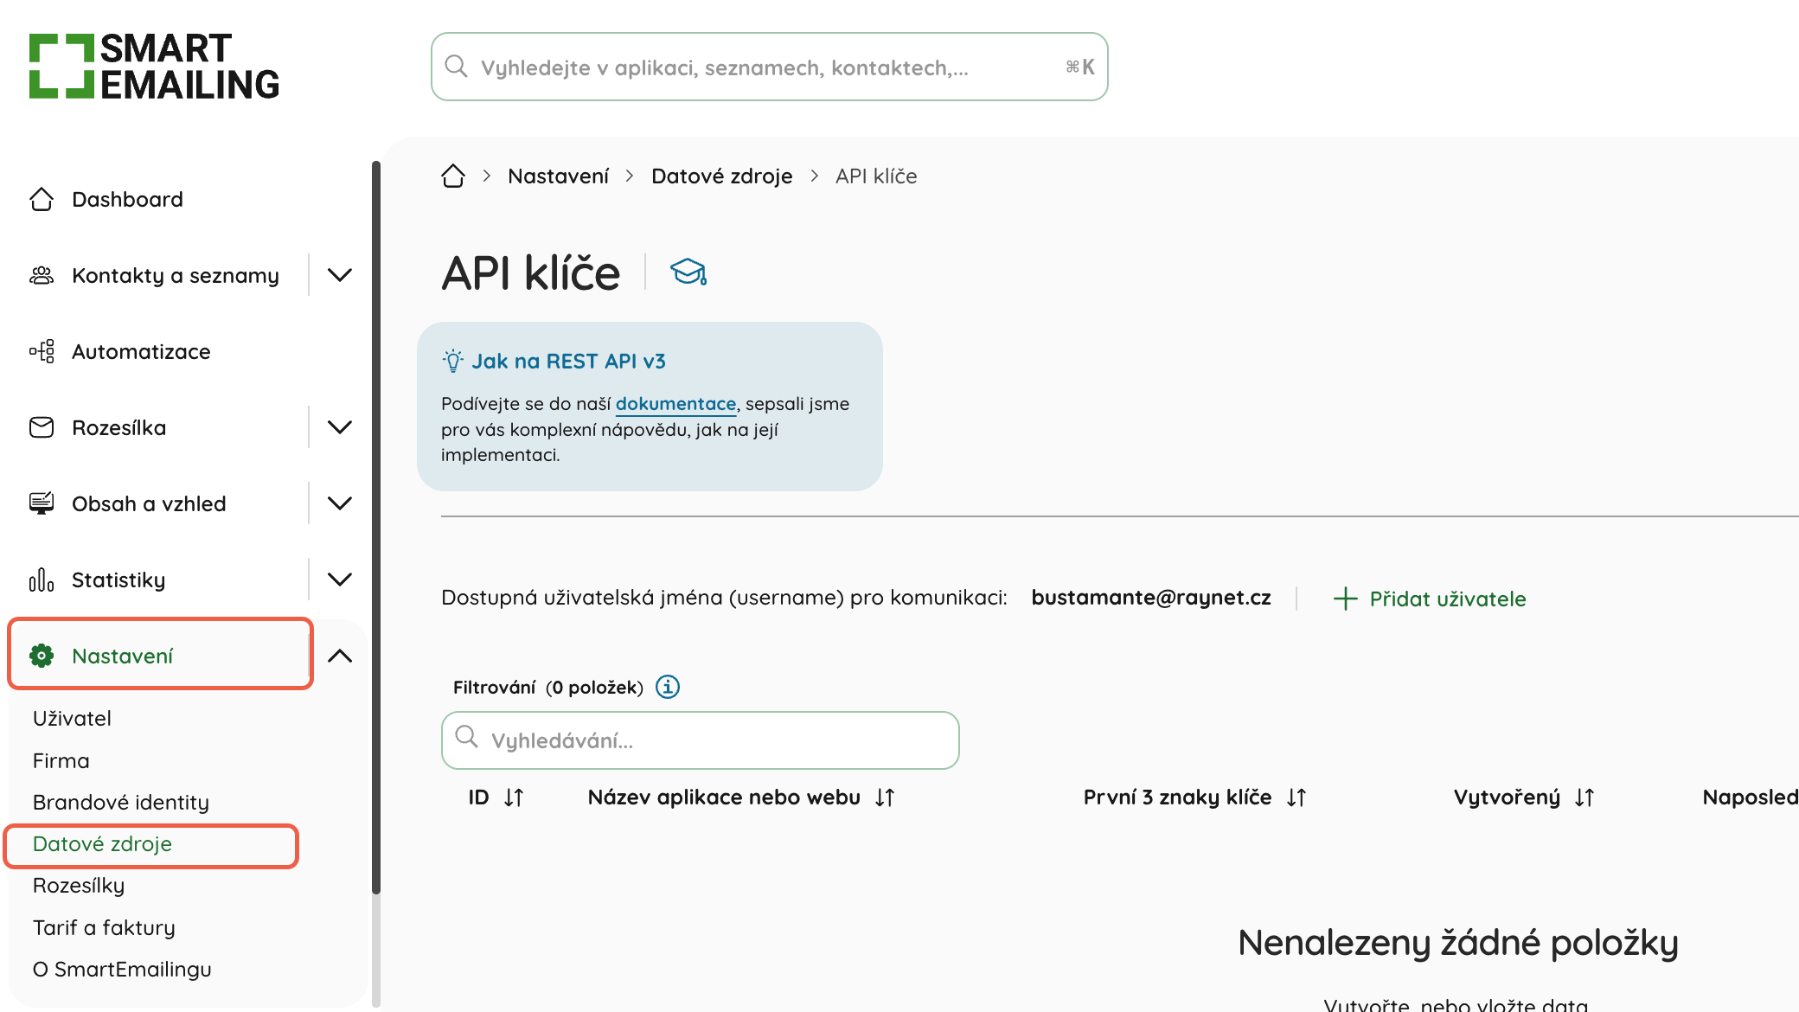
Task: Open the dokumentace link
Action: pyautogui.click(x=675, y=404)
